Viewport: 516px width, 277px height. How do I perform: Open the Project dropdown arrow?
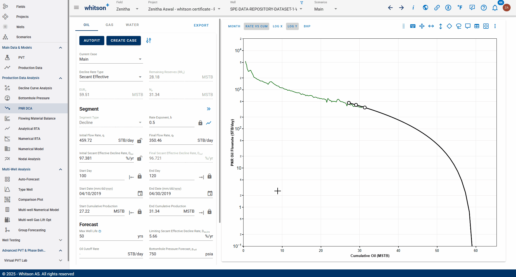219,9
